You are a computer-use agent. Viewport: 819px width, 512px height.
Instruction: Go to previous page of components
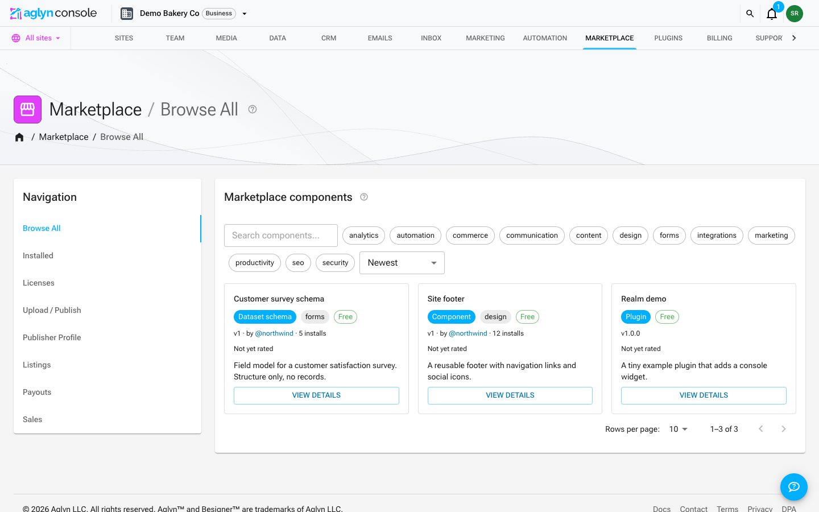pyautogui.click(x=761, y=429)
